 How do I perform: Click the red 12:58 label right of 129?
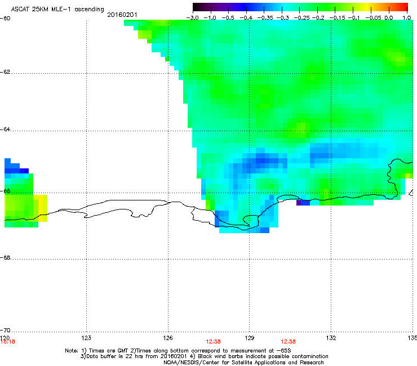[x=289, y=342]
